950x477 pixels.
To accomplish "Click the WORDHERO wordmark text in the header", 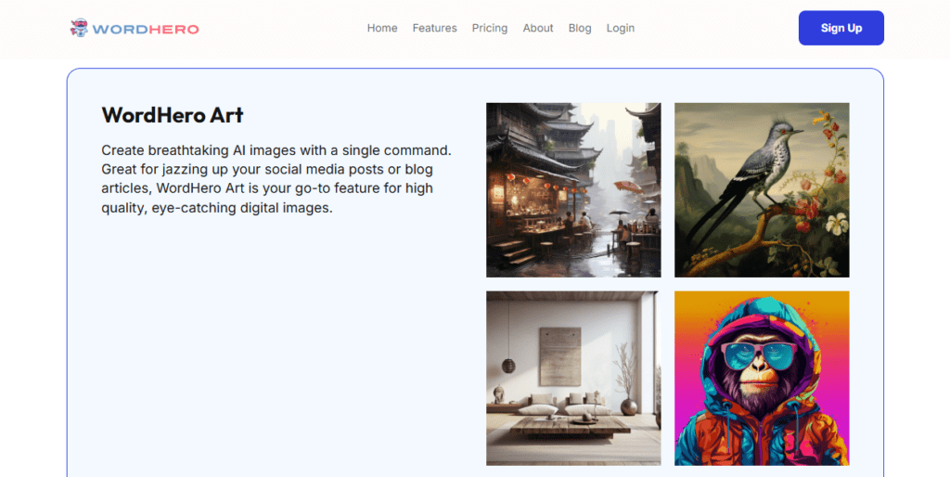I will point(146,29).
